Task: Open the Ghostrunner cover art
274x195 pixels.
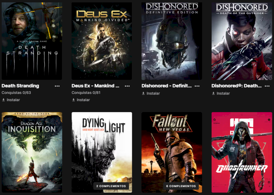Action: pyautogui.click(x=242, y=152)
